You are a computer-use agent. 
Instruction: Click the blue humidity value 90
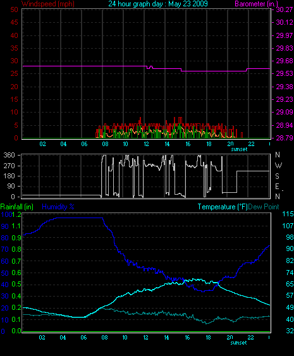tap(5, 226)
